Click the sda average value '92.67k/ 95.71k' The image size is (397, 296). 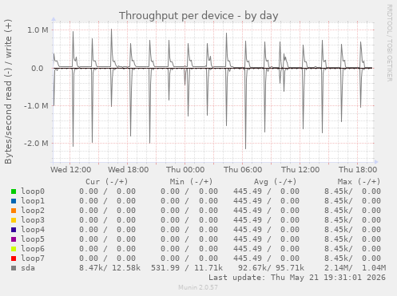[x=271, y=268]
